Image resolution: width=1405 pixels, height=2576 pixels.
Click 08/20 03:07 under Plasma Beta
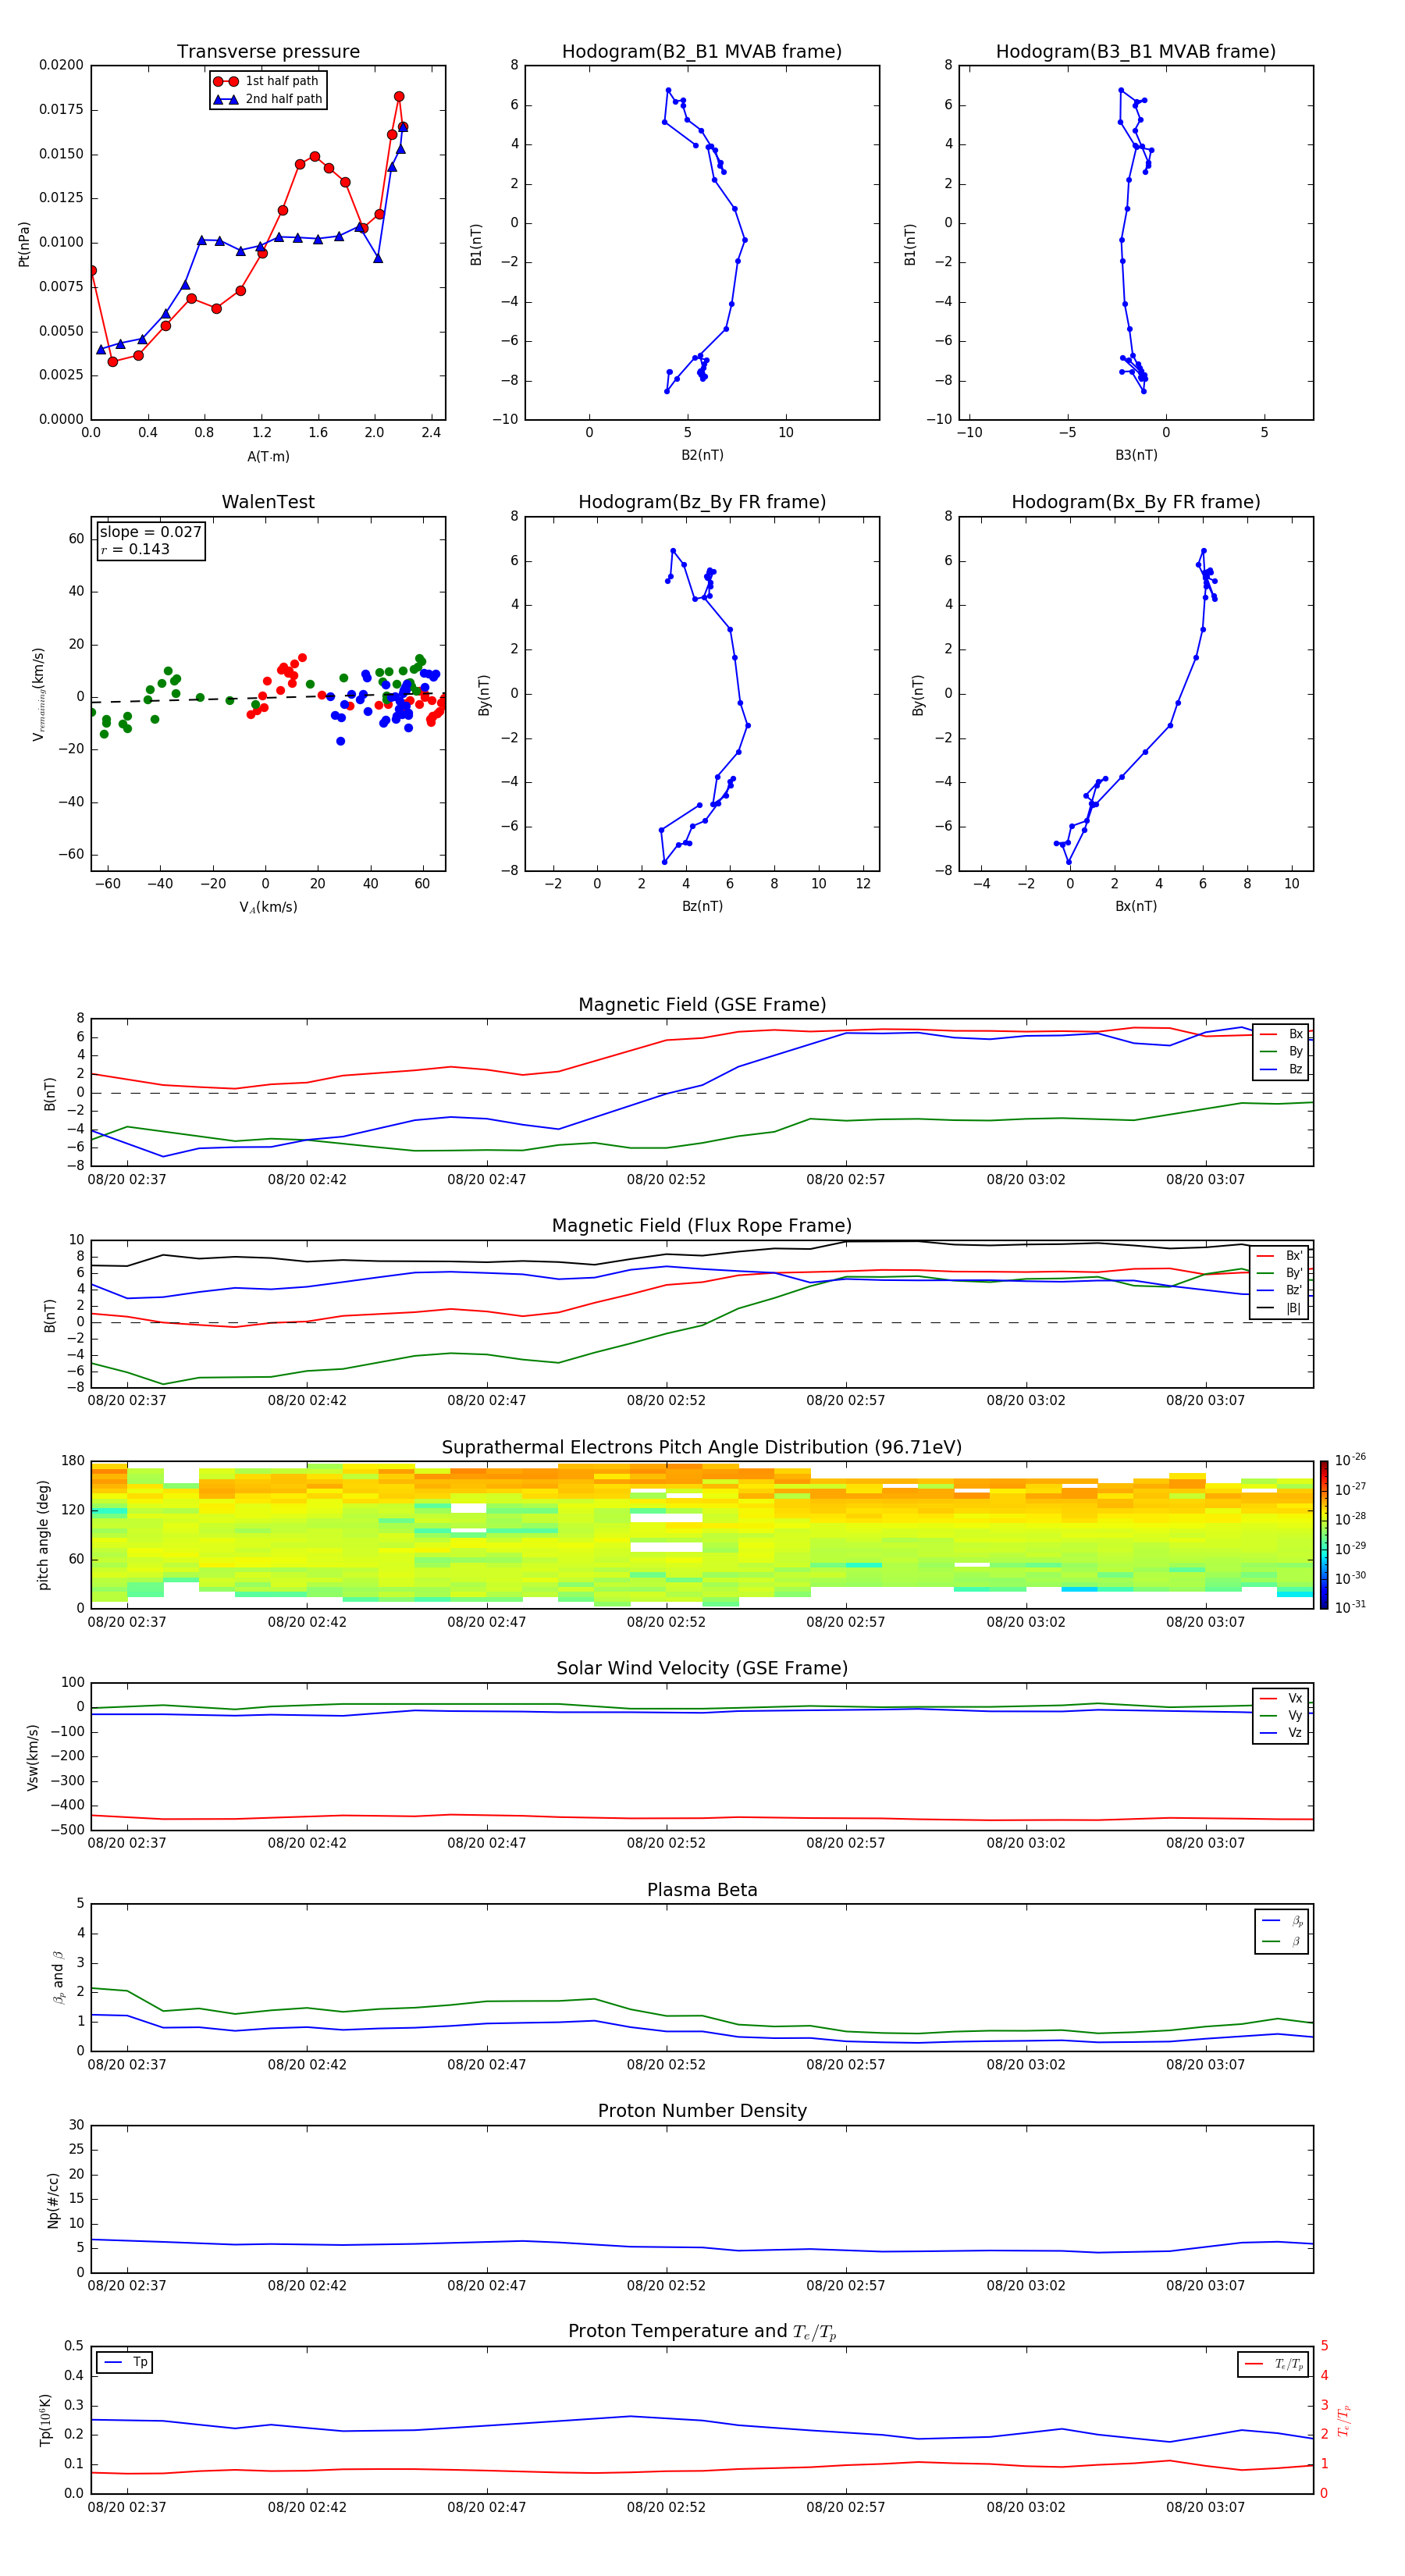(1205, 2065)
